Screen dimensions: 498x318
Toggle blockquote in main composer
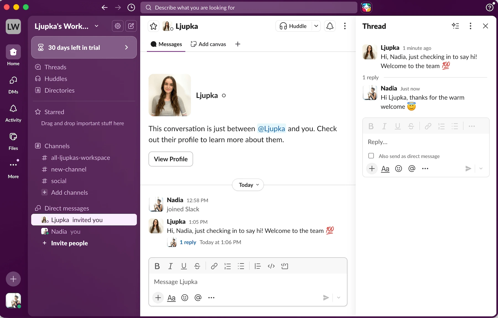[258, 266]
